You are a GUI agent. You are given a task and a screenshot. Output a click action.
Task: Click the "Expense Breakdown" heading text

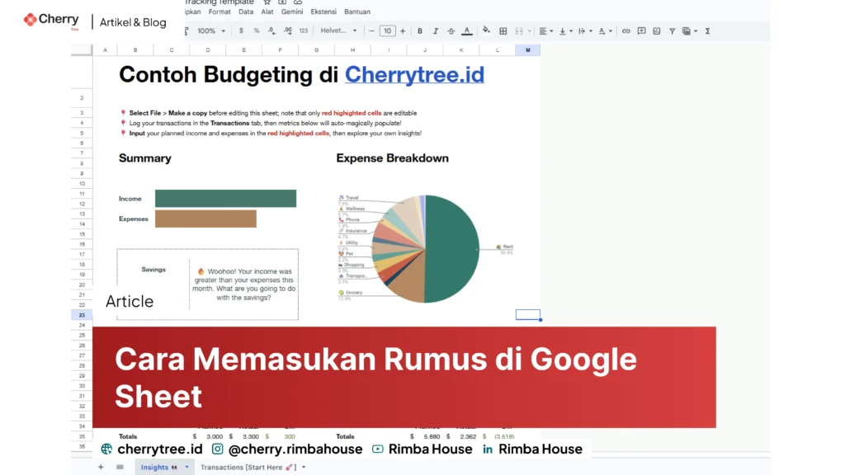click(x=392, y=158)
